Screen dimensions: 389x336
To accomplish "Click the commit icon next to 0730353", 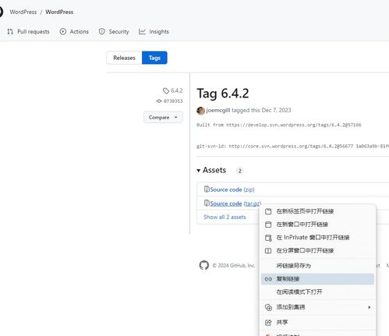I will click(x=159, y=101).
